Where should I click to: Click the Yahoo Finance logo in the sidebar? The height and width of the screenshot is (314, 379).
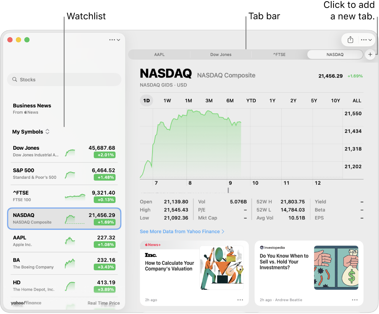[26, 303]
